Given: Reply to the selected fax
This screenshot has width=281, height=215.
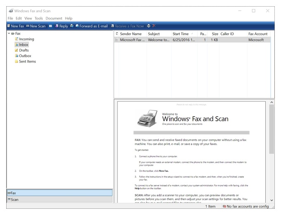Looking at the screenshot, I should click(x=62, y=26).
